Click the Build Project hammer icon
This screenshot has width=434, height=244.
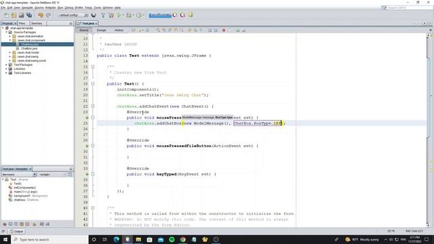pos(103,15)
